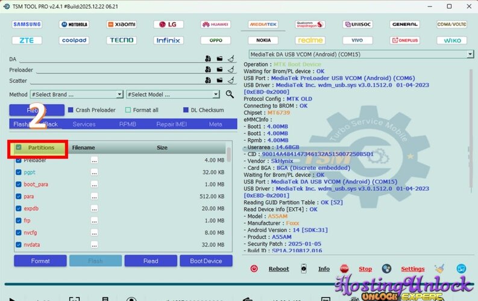The image size is (478, 301).
Task: Open the Settings link
Action: [413, 268]
